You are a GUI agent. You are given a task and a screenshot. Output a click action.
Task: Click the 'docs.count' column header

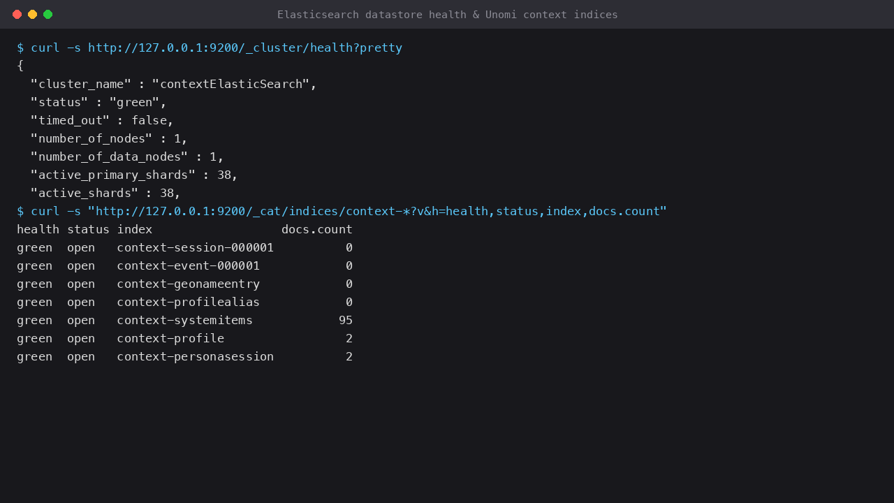(317, 229)
